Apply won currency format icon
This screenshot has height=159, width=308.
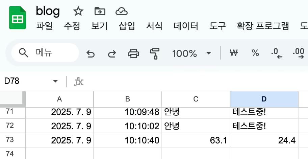(234, 53)
